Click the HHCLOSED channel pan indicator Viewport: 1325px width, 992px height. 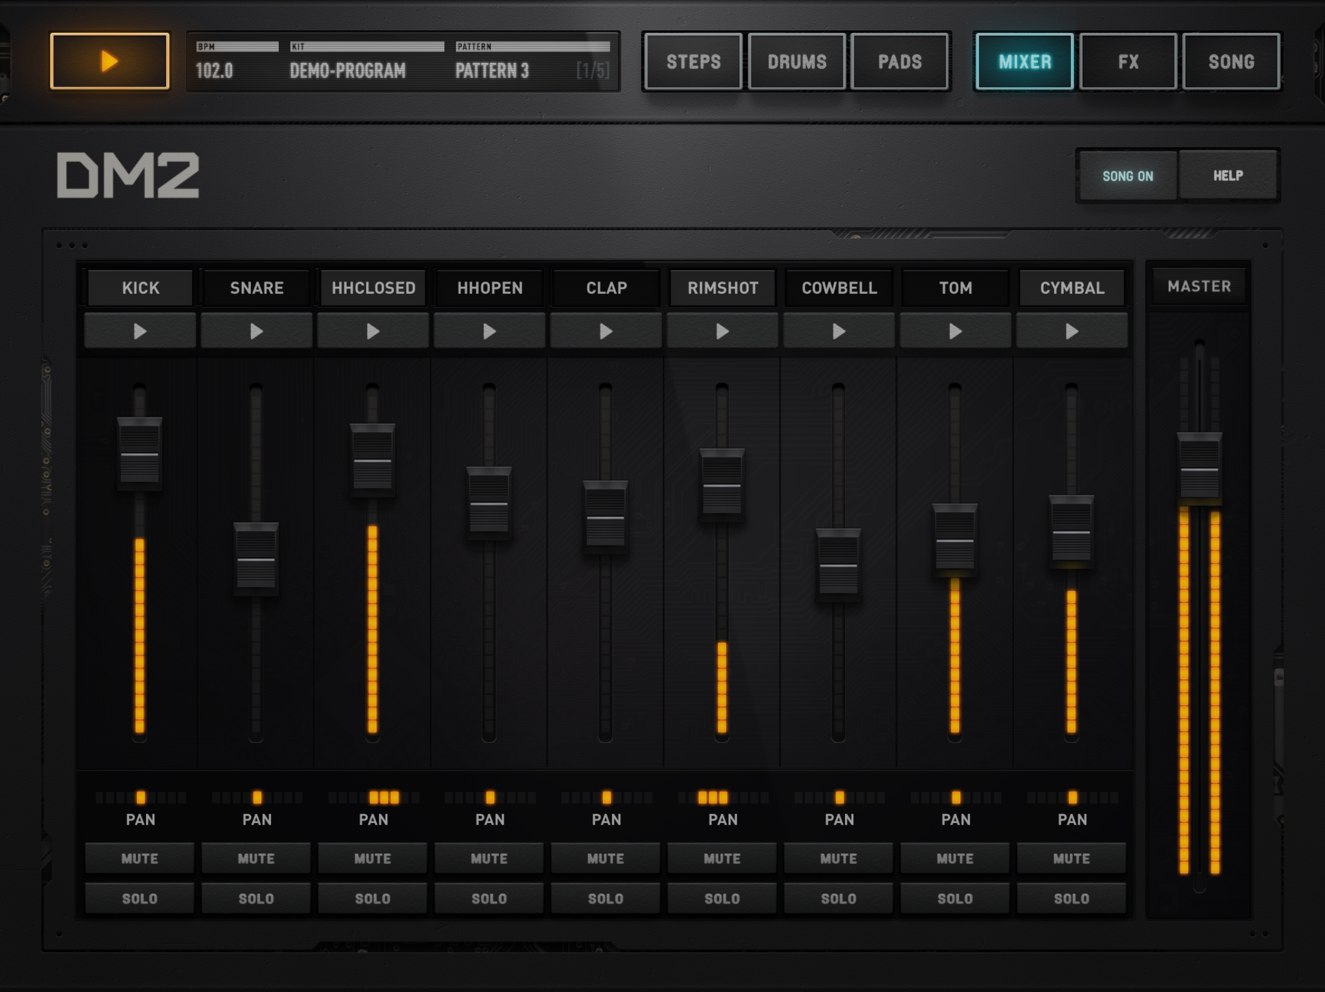tap(373, 797)
